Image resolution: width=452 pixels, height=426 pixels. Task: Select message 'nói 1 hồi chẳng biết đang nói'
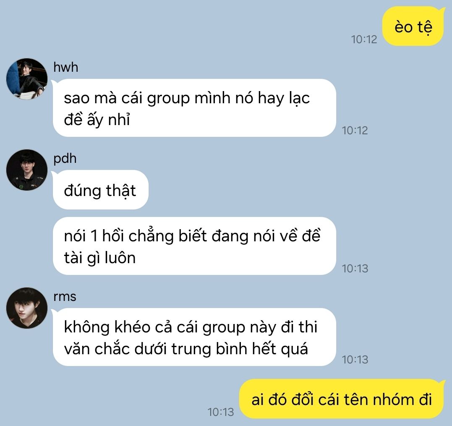(194, 246)
